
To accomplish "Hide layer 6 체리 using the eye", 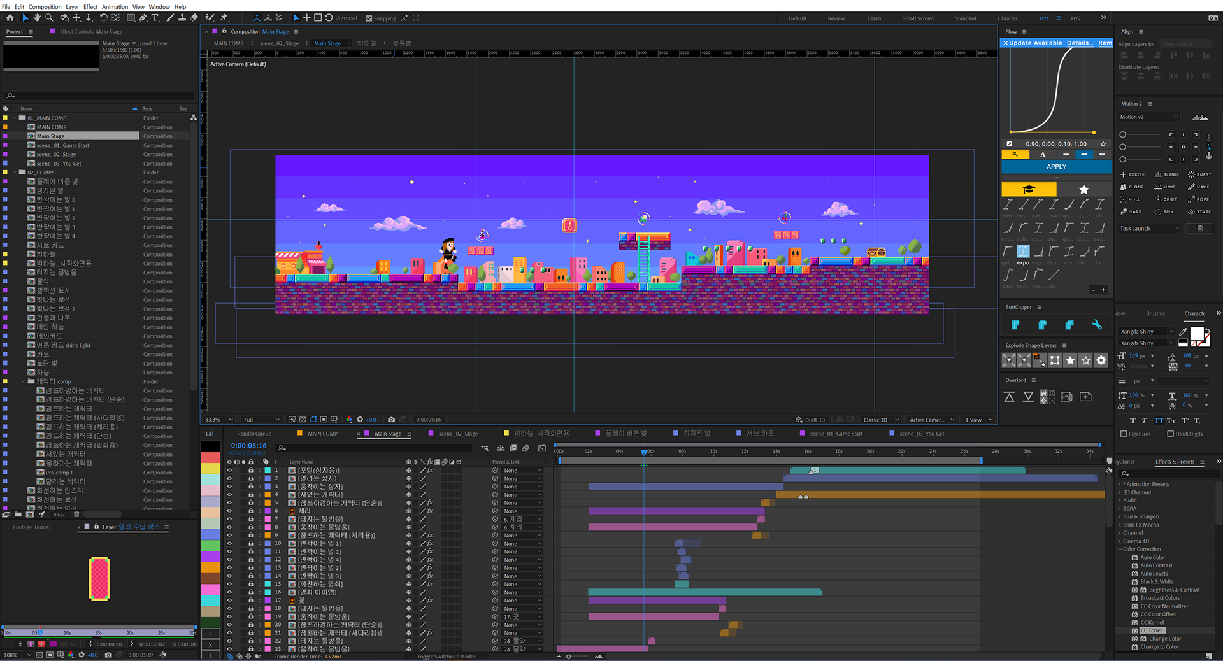I will [x=229, y=511].
